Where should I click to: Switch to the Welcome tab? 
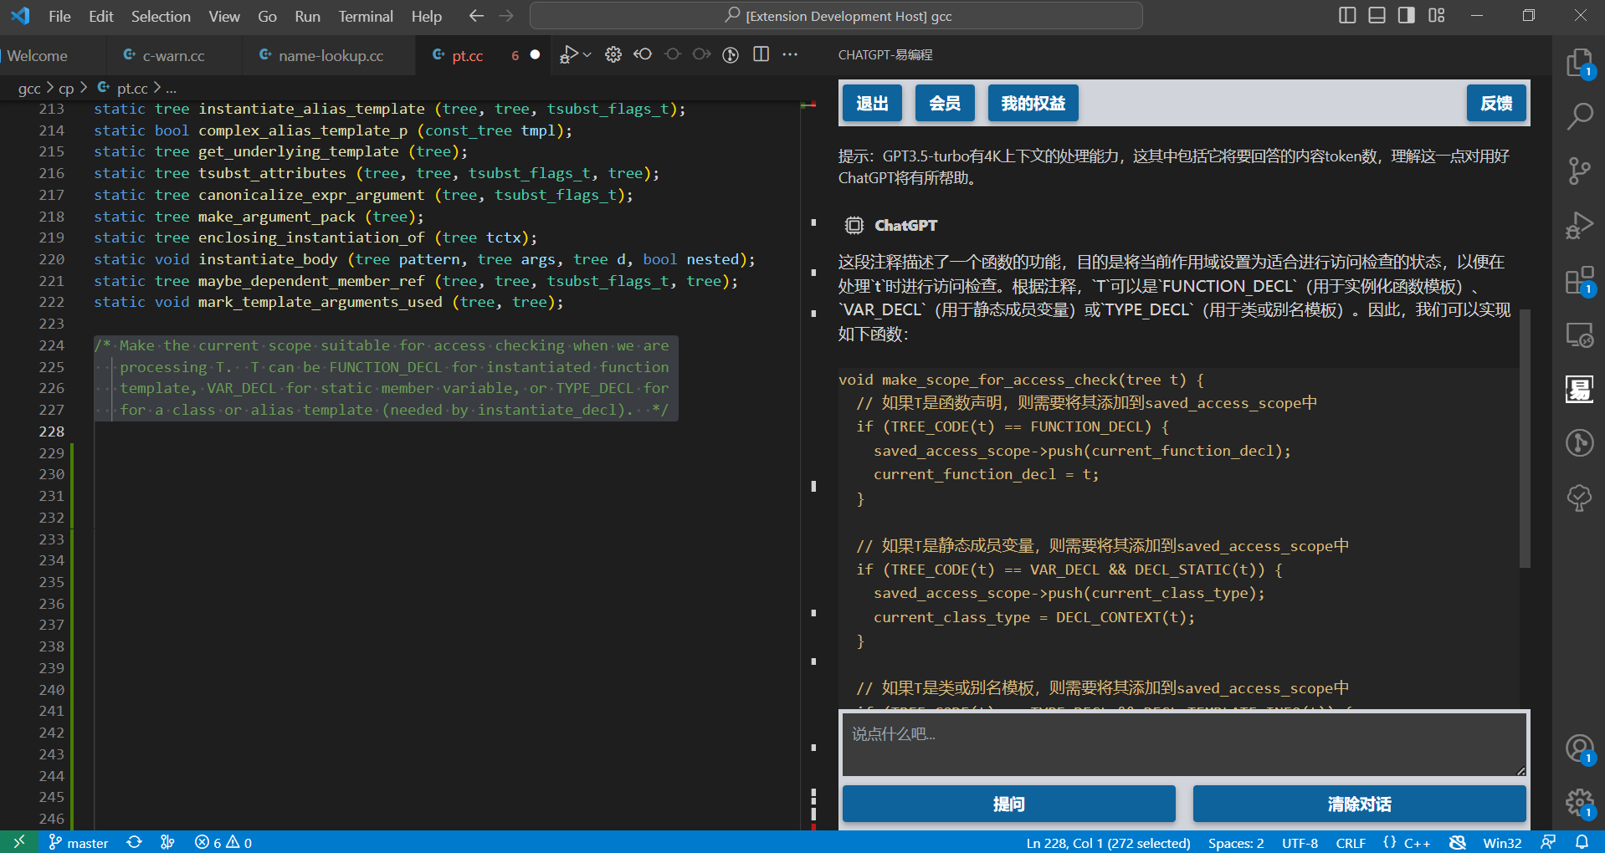(38, 56)
